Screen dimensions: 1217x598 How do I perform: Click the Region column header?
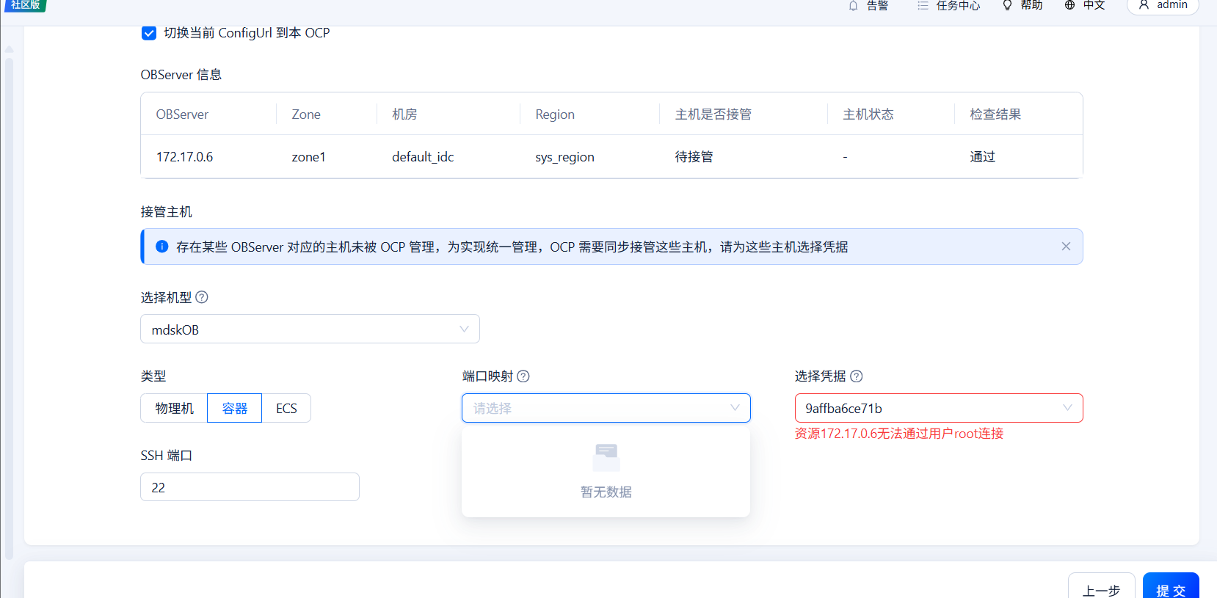tap(555, 114)
